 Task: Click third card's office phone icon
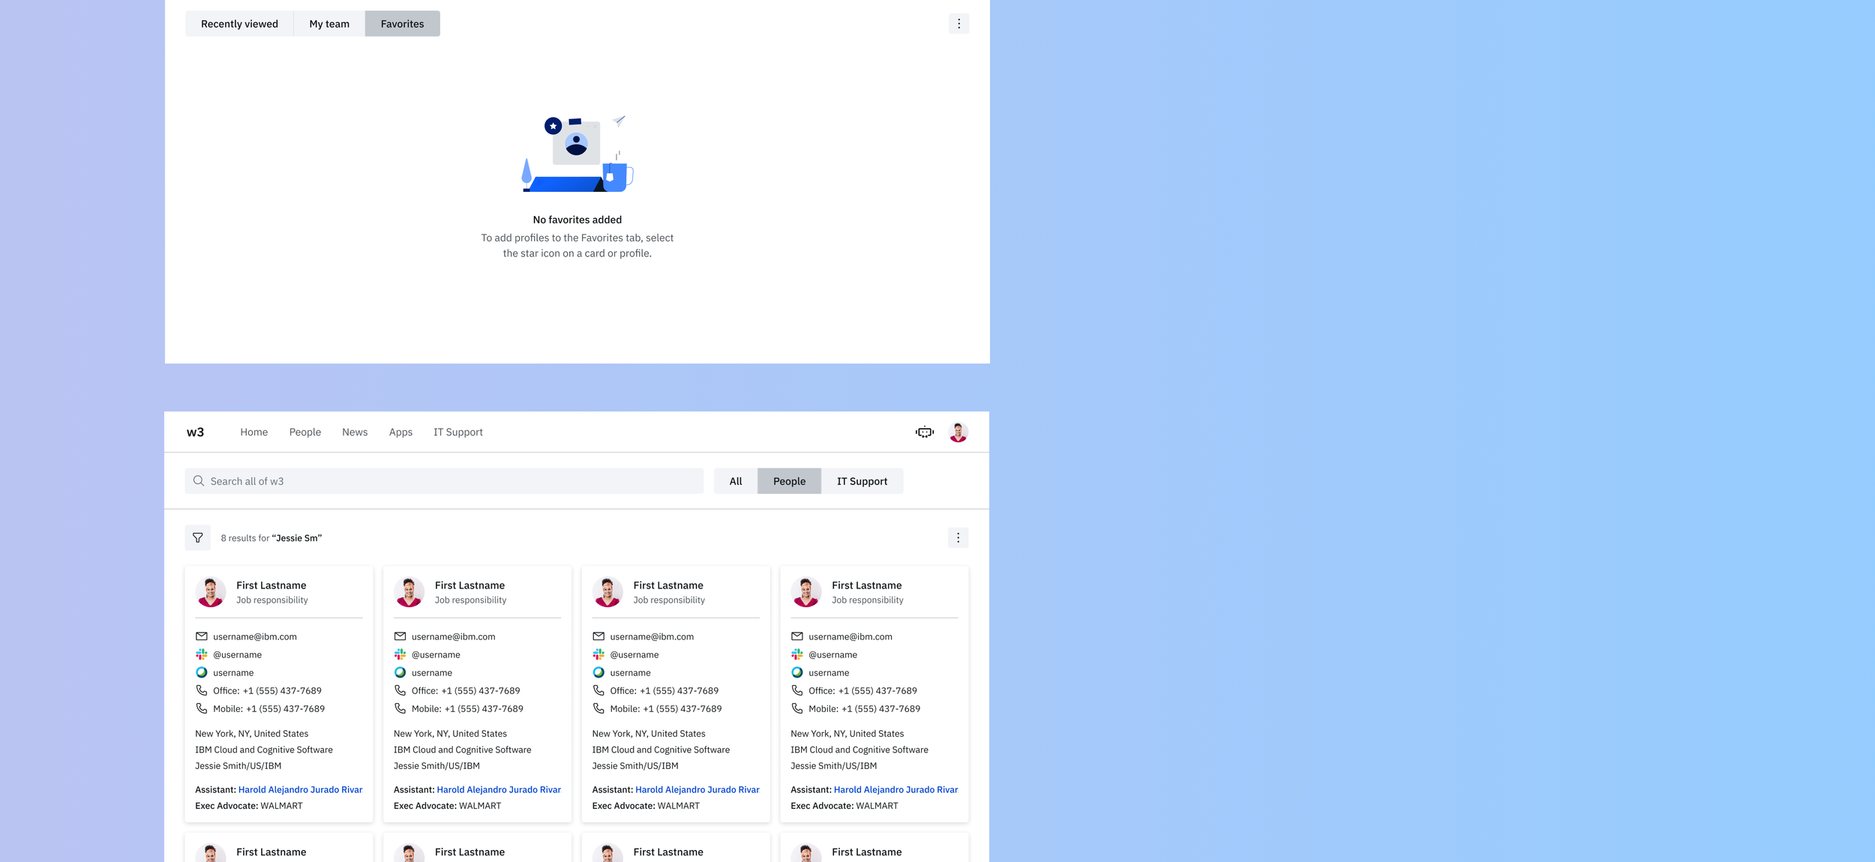tap(598, 690)
